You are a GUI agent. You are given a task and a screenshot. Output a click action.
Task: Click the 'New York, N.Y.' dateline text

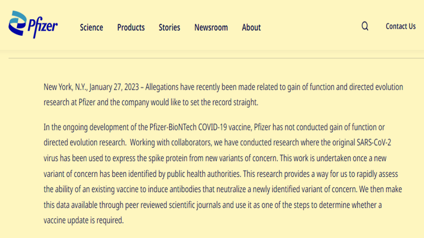click(x=65, y=87)
